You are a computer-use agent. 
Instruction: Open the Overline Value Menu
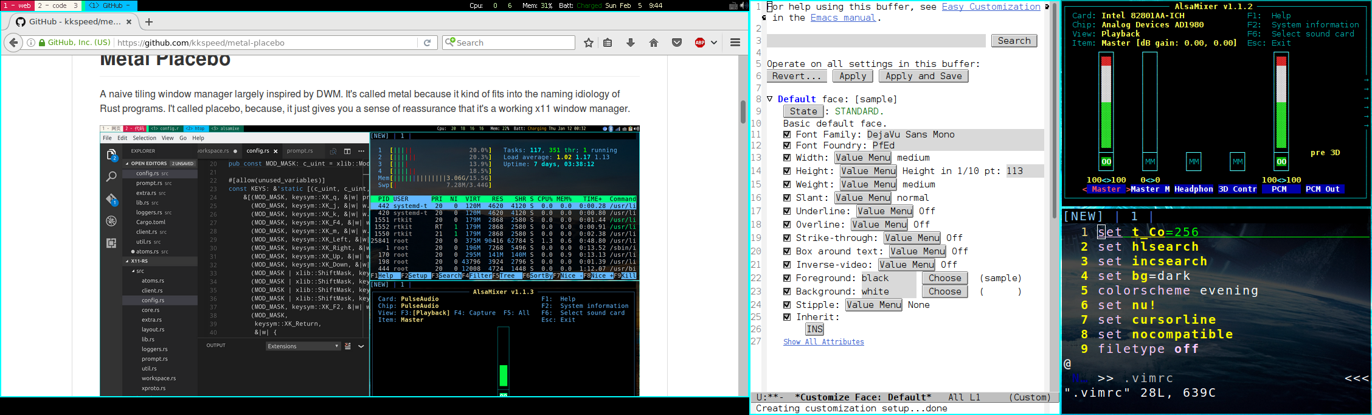879,225
